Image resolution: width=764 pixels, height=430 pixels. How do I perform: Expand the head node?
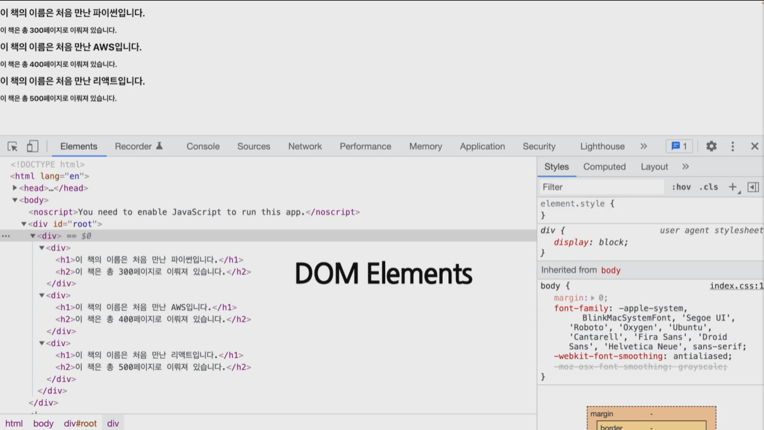15,188
